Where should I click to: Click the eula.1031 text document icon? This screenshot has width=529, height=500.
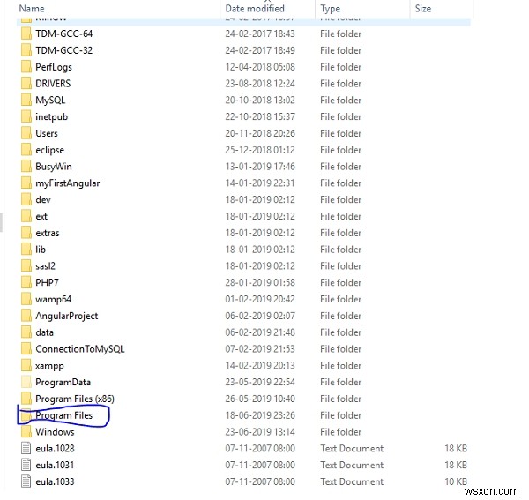26,465
